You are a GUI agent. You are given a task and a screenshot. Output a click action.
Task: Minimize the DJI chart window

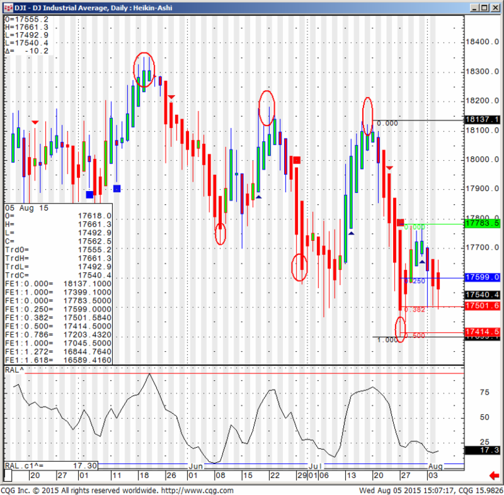pos(474,8)
